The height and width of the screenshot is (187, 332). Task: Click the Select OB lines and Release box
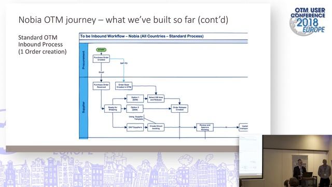(156, 99)
